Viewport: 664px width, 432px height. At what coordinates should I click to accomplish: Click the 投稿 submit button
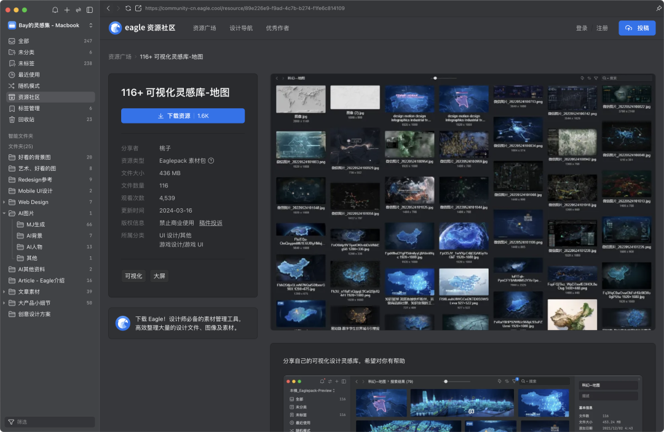(x=637, y=28)
